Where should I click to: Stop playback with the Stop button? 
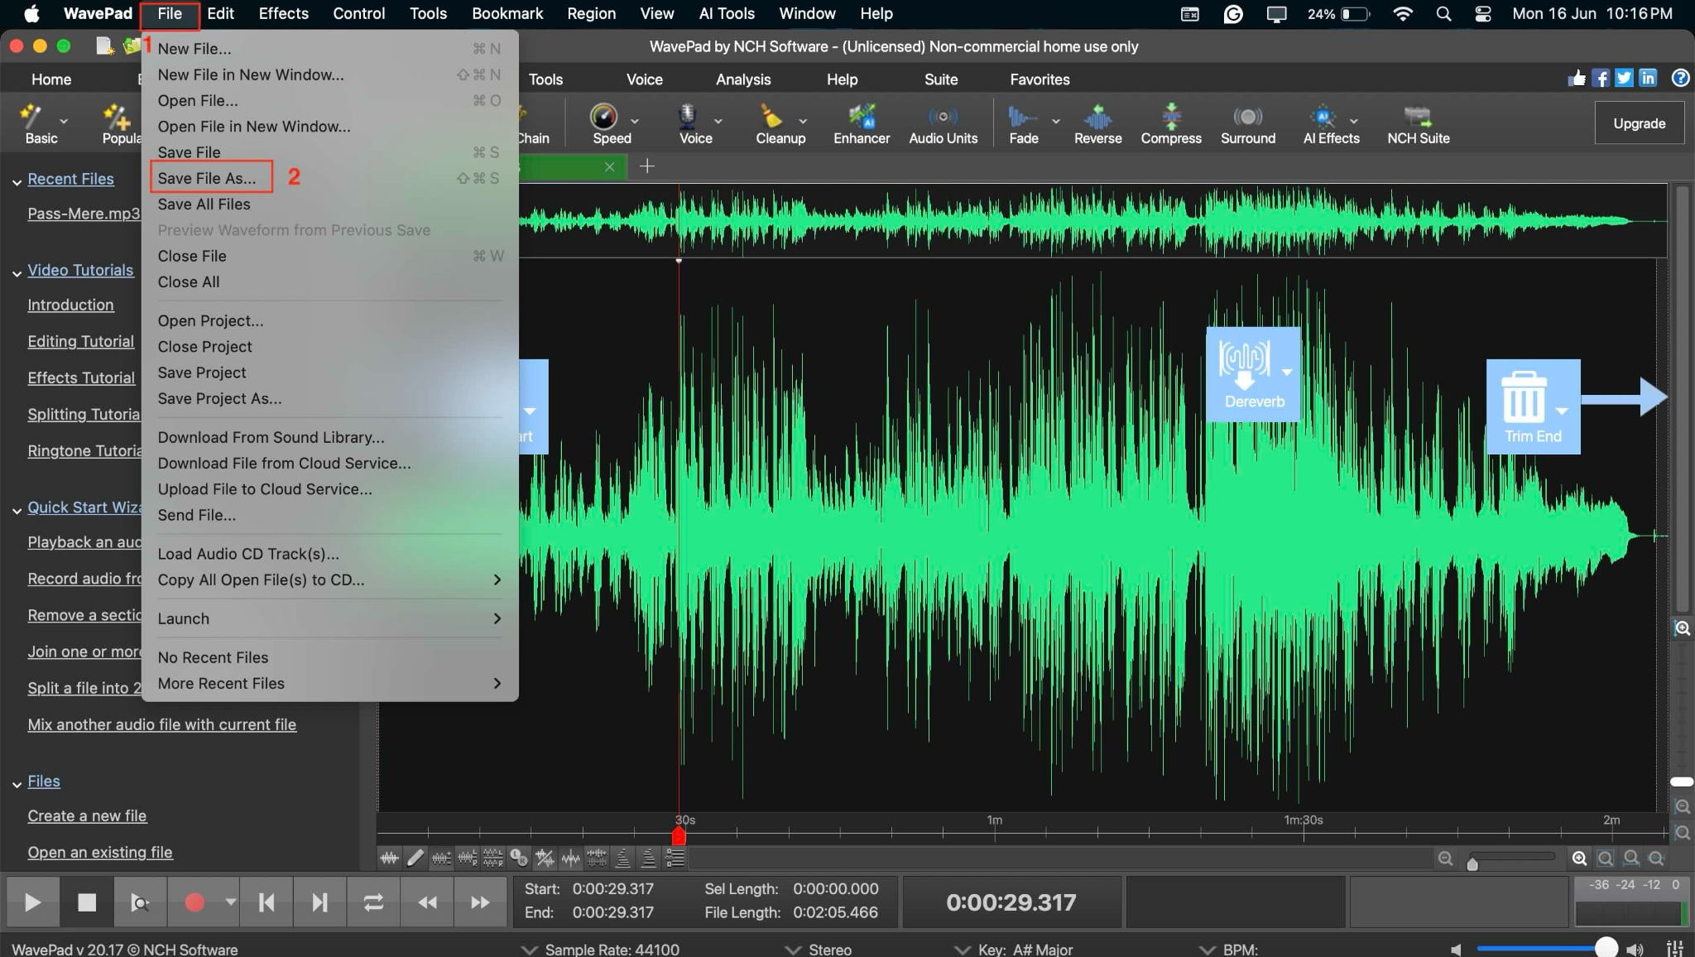click(87, 902)
